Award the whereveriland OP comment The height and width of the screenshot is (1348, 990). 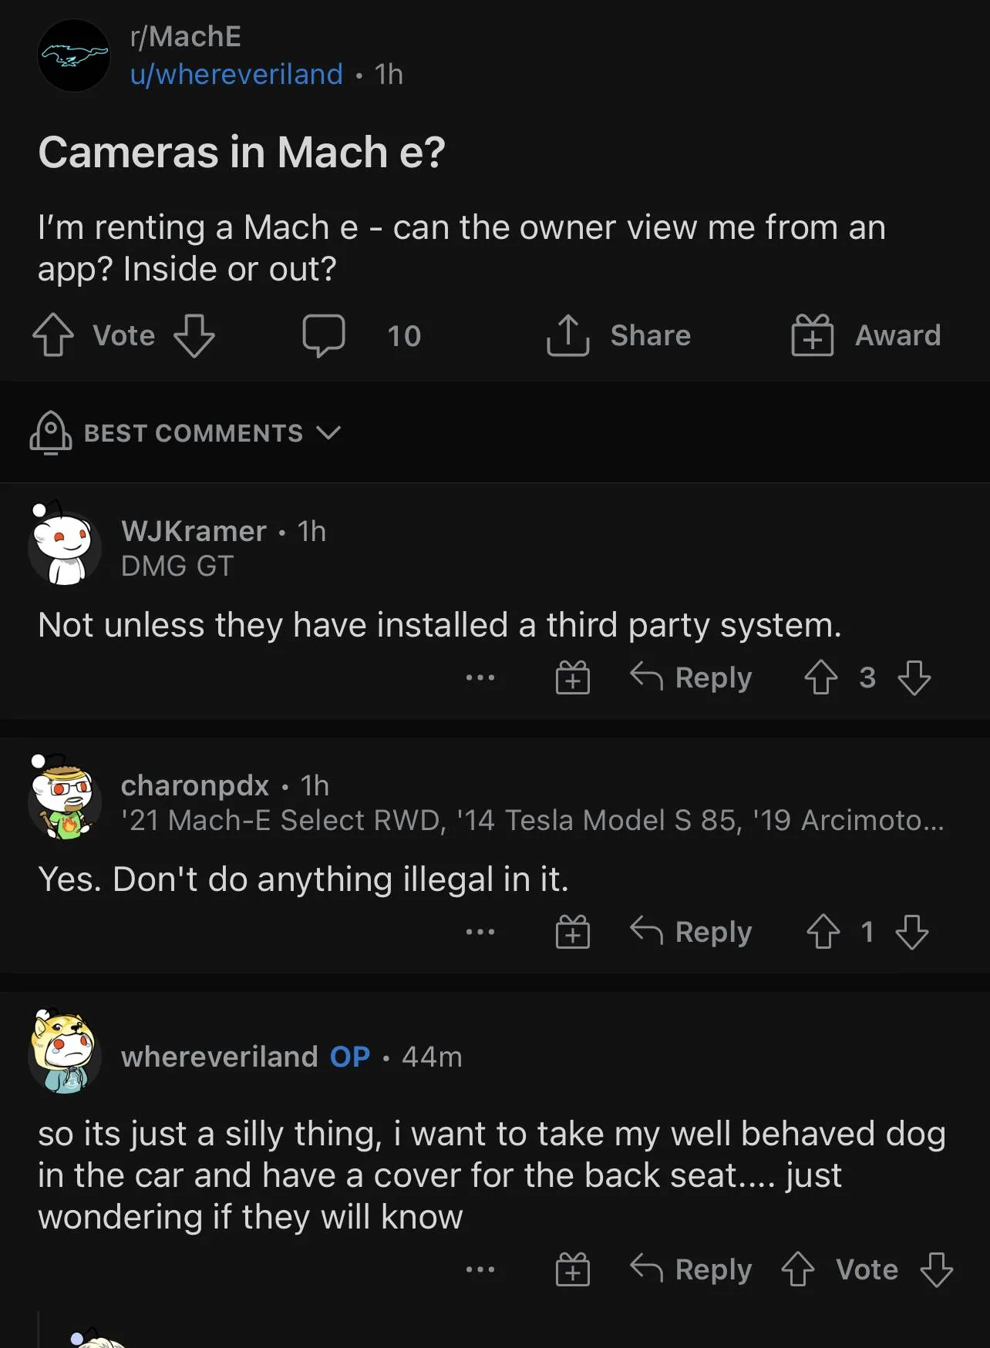click(573, 1269)
